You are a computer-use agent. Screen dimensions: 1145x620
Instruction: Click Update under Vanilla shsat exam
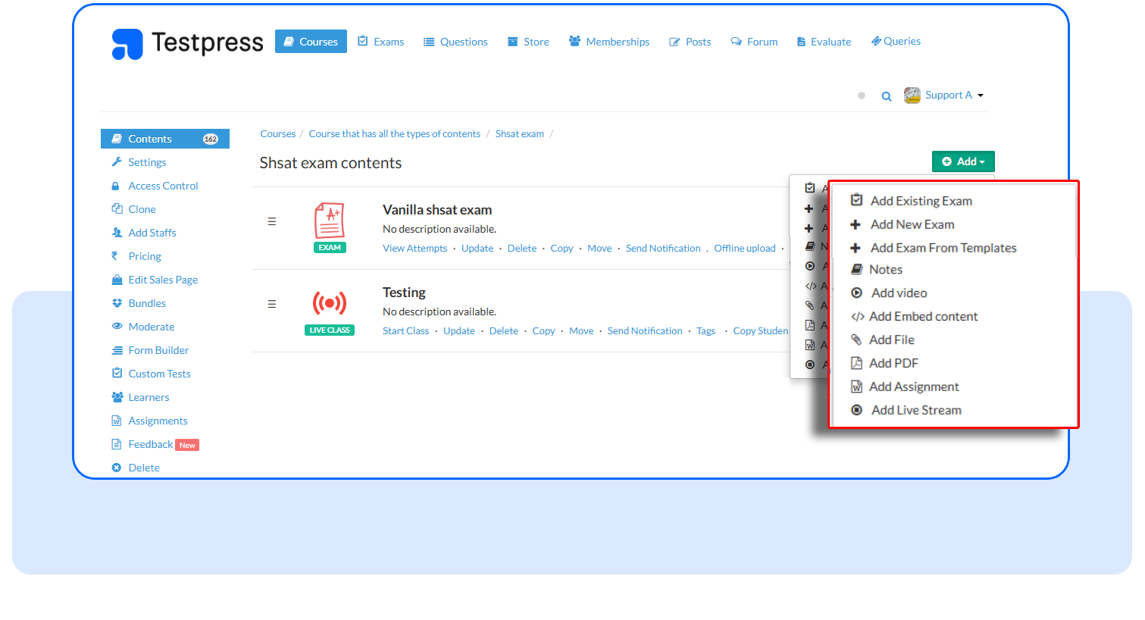pyautogui.click(x=477, y=249)
